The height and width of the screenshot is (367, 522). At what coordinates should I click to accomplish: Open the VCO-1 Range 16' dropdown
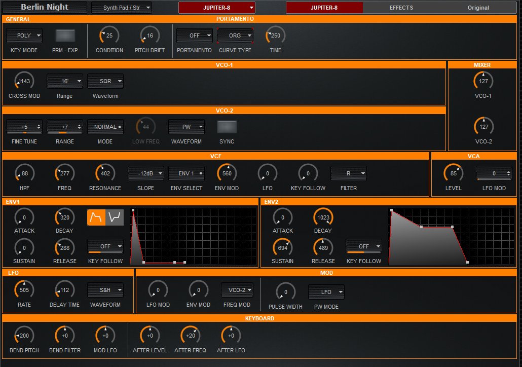click(65, 81)
